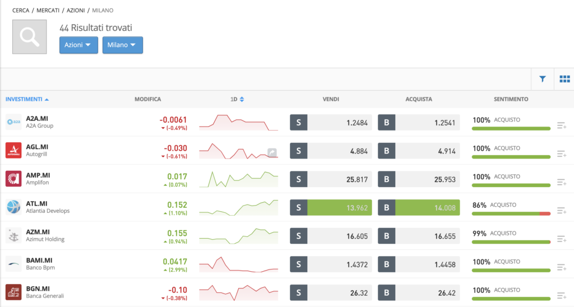Image resolution: width=574 pixels, height=307 pixels.
Task: Buy Autogrill at 4.914
Action: [419, 151]
